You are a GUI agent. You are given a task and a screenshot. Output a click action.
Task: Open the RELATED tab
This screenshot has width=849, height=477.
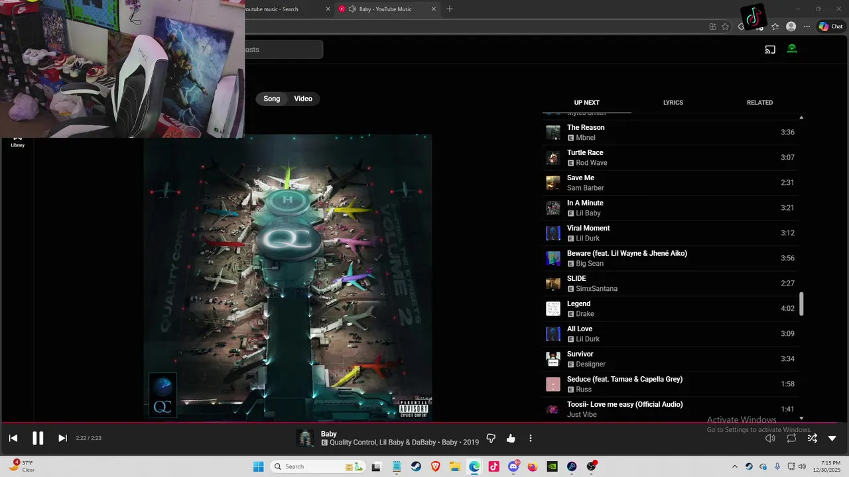759,103
